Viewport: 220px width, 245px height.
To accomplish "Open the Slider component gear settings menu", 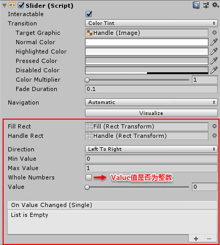I will pos(215,5).
